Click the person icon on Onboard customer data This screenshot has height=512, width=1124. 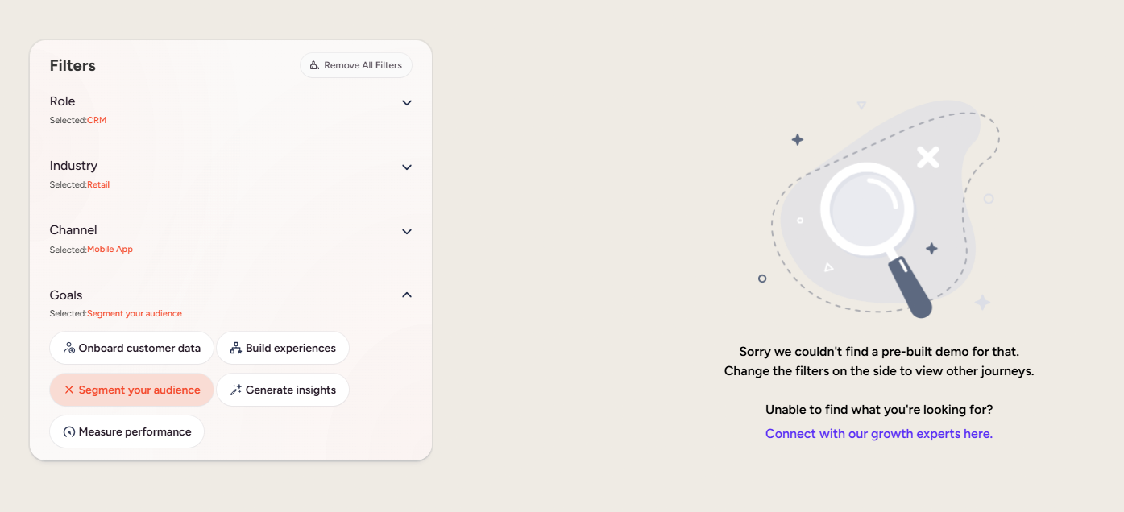tap(69, 348)
